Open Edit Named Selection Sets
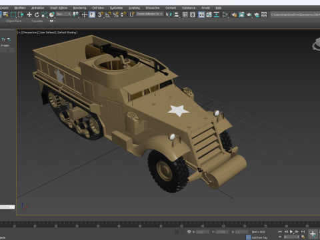The width and height of the screenshot is (320, 240). (x=132, y=15)
